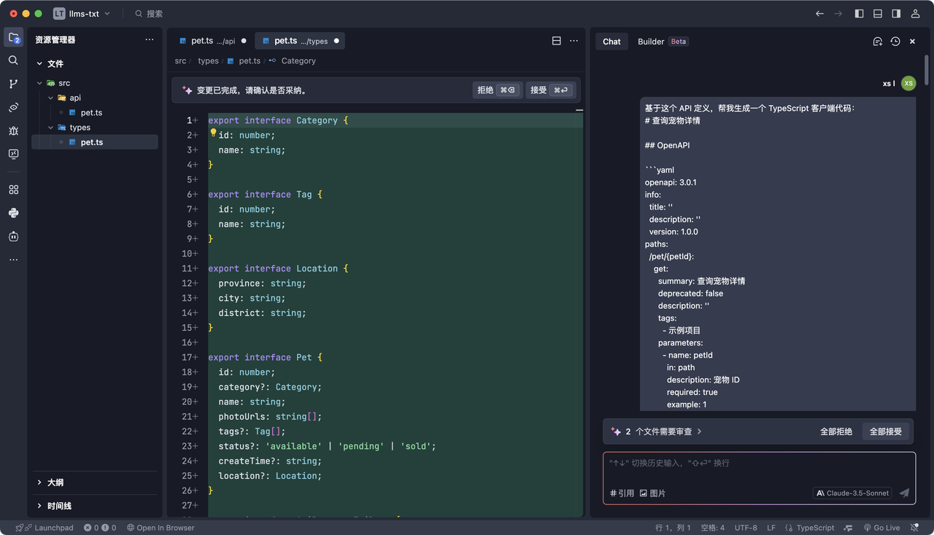The height and width of the screenshot is (535, 934).
Task: Open the Python icon in activity bar
Action: [x=13, y=213]
